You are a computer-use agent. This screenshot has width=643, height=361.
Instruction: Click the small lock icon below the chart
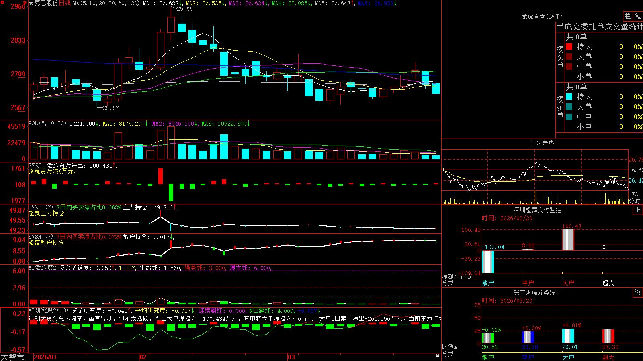438,356
